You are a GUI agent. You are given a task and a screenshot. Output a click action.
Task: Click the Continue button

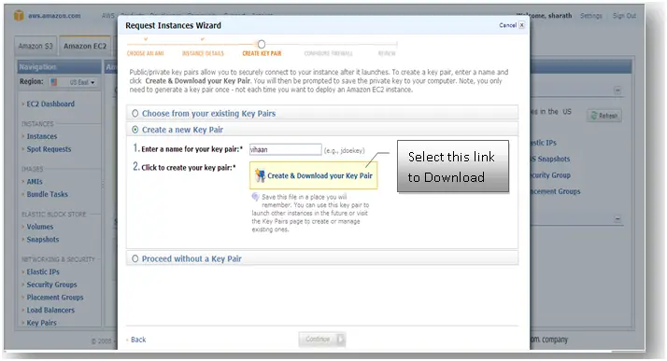click(x=322, y=339)
